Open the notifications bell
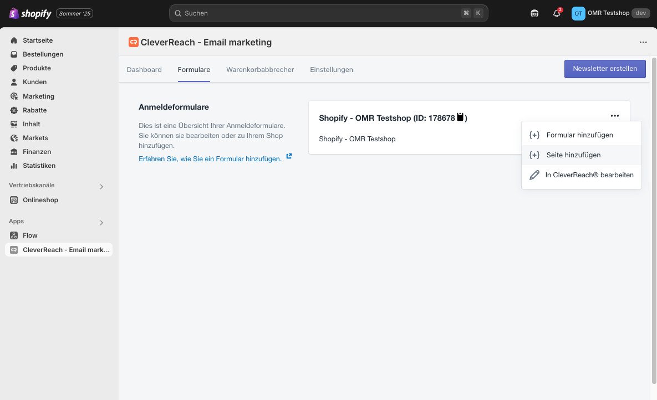Image resolution: width=657 pixels, height=400 pixels. click(557, 13)
